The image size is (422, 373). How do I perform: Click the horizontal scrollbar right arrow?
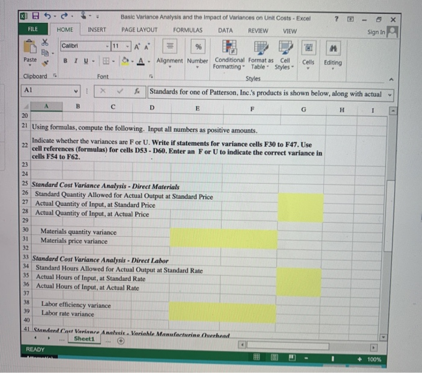coord(373,348)
